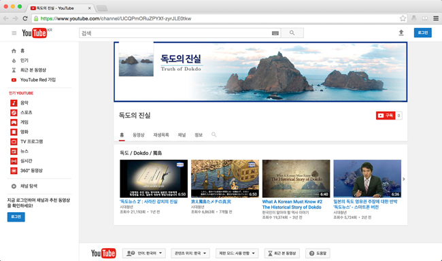This screenshot has height=261, width=442.
Task: Click next arrow of video shelf
Action: coord(404,179)
